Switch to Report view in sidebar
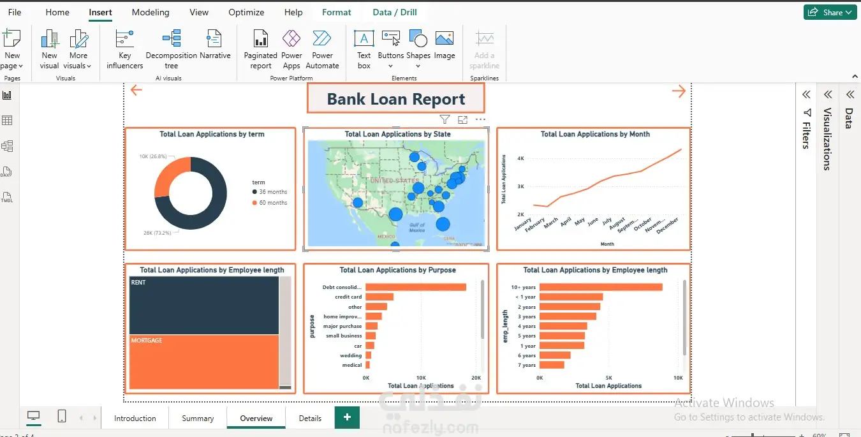This screenshot has height=437, width=861. pyautogui.click(x=7, y=95)
